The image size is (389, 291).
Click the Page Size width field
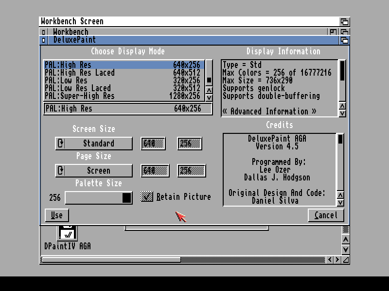coord(155,171)
